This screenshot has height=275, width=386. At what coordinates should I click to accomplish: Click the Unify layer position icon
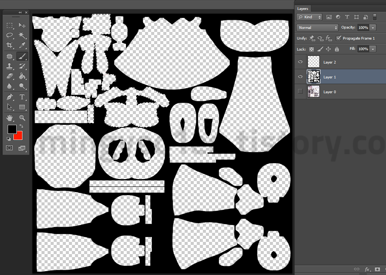(312, 38)
